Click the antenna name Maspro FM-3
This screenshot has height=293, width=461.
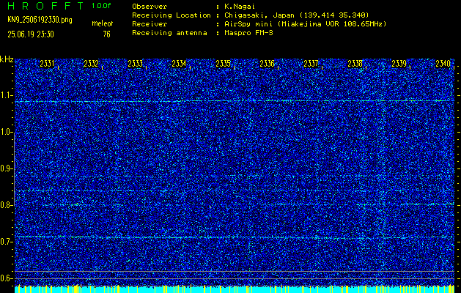(x=248, y=33)
